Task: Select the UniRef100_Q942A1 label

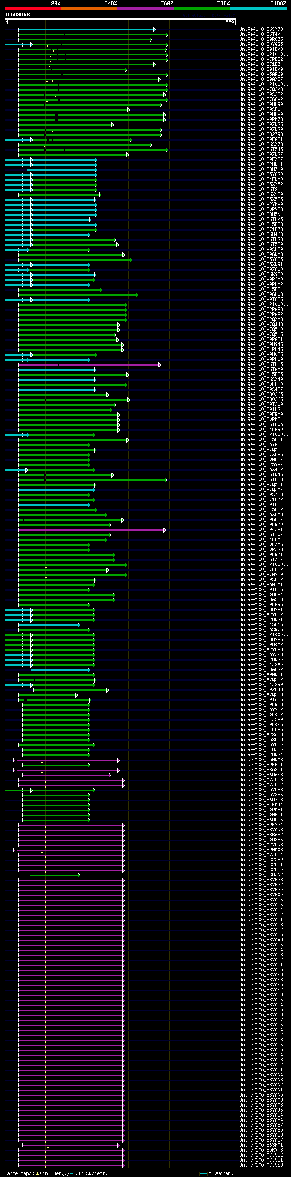Action: [261, 530]
